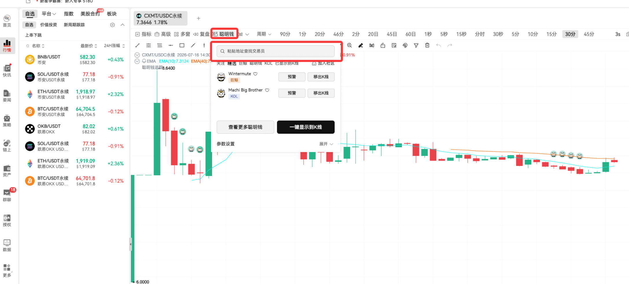Favorite Wintermute with heart icon

(255, 74)
